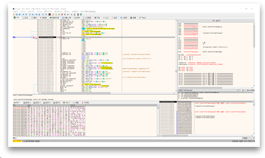This screenshot has height=158, width=265.
Task: Select the Dump 5 tab
Action: tap(57, 102)
